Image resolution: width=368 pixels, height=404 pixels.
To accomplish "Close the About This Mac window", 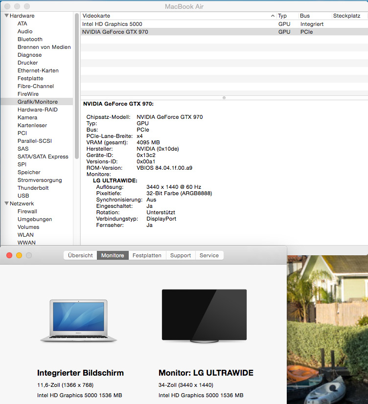I will [9, 255].
